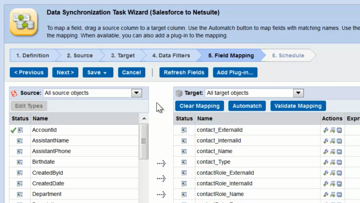Click the source list scrollbar thumb
This screenshot has height=203, width=360.
[143, 141]
